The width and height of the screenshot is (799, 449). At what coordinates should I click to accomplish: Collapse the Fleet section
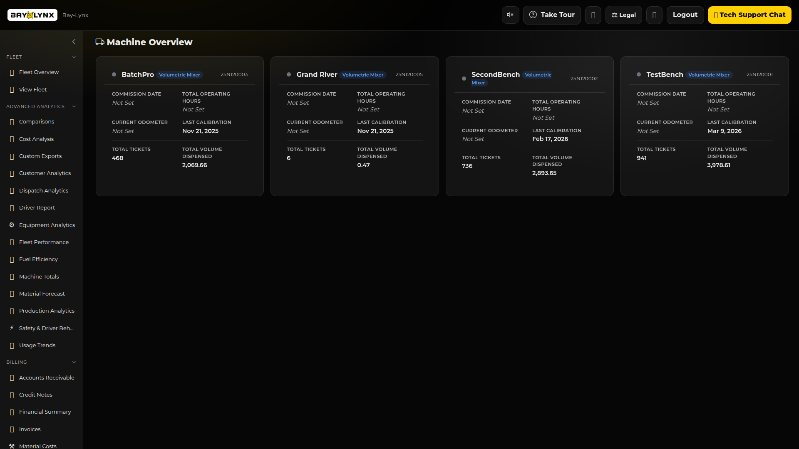tap(74, 57)
